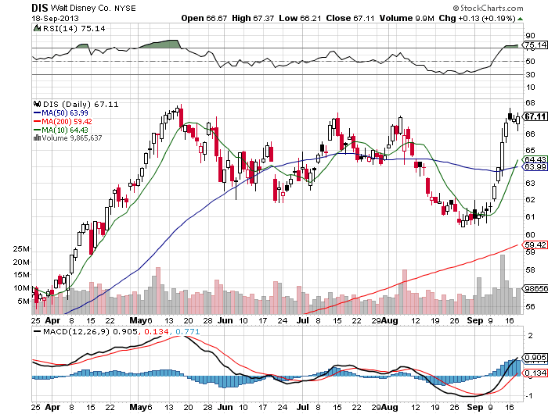Click the Open 66.67 value
This screenshot has height=414, width=548.
[204, 18]
